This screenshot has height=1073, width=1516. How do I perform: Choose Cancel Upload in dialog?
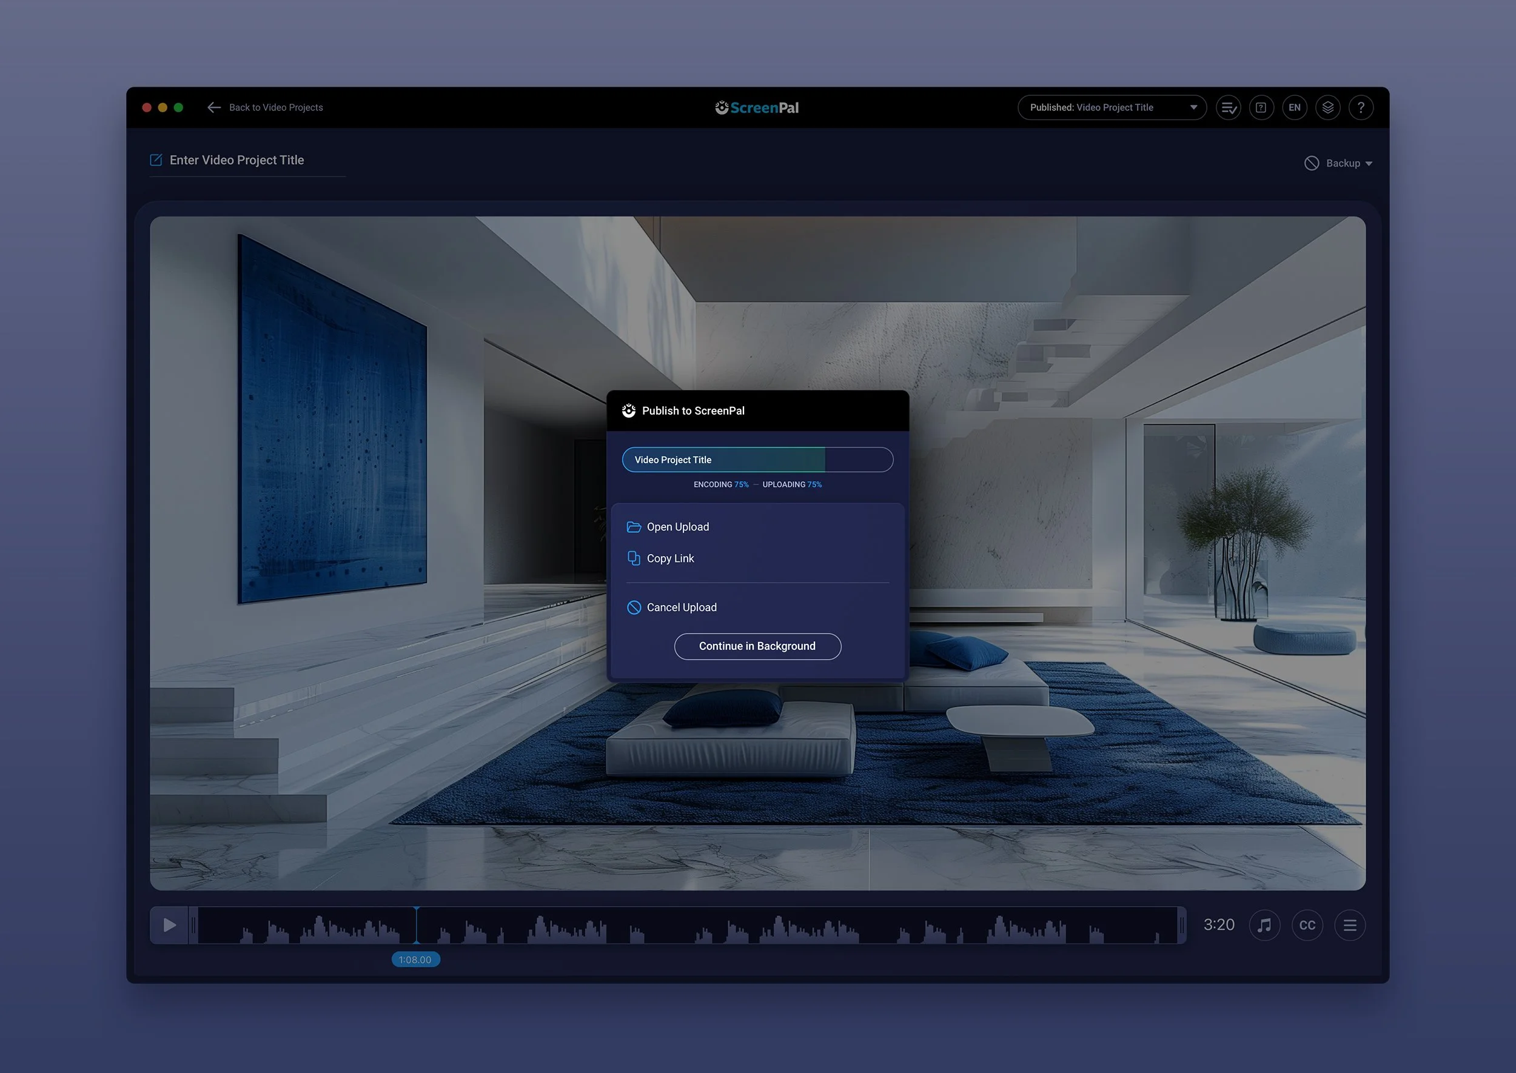[x=680, y=607]
